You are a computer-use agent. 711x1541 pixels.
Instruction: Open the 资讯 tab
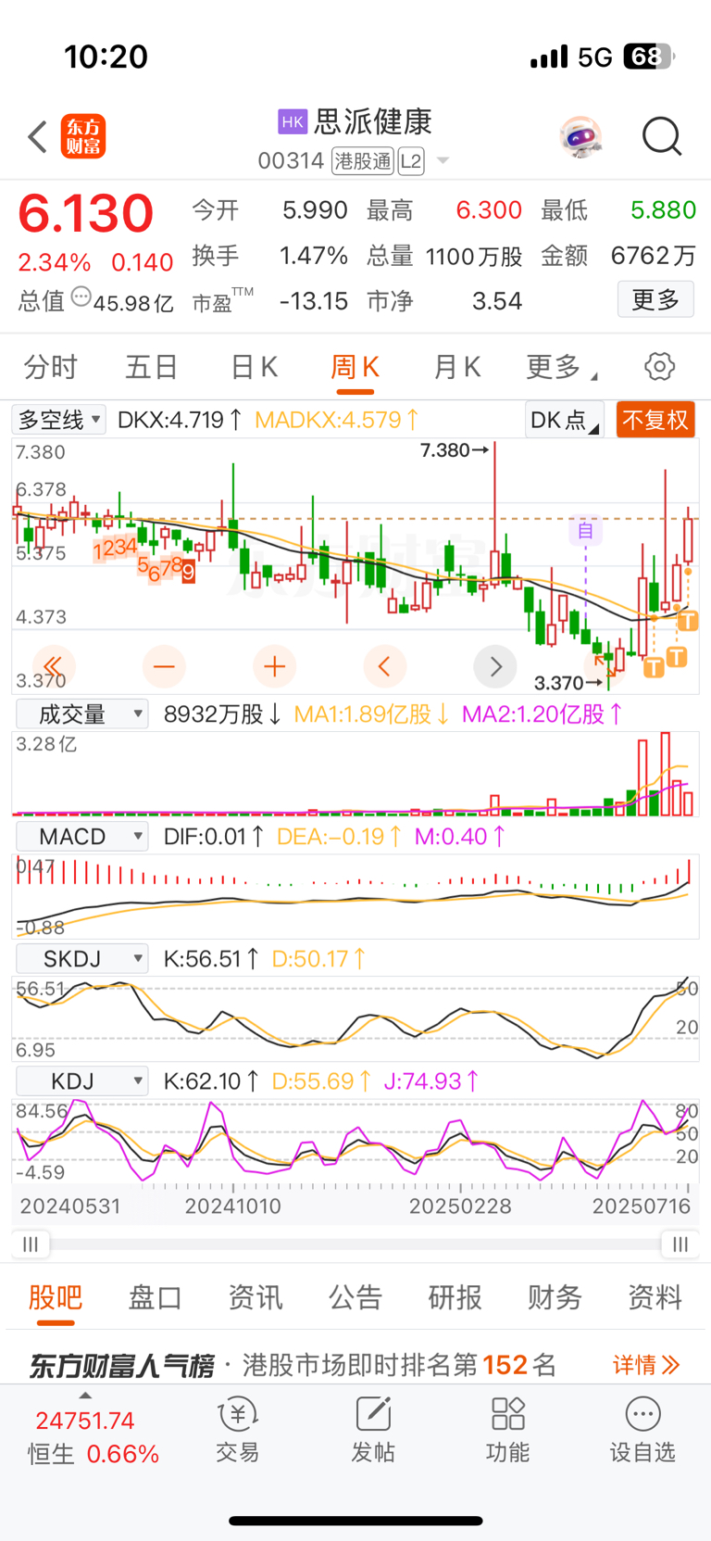click(256, 1297)
